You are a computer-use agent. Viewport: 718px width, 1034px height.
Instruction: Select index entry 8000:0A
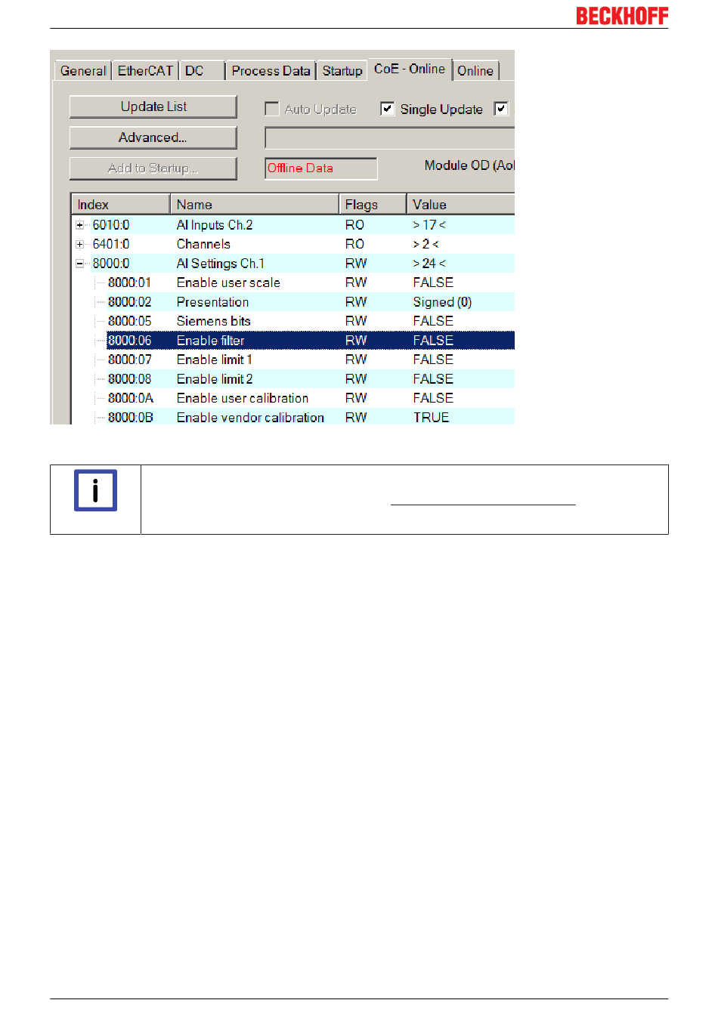[x=130, y=398]
